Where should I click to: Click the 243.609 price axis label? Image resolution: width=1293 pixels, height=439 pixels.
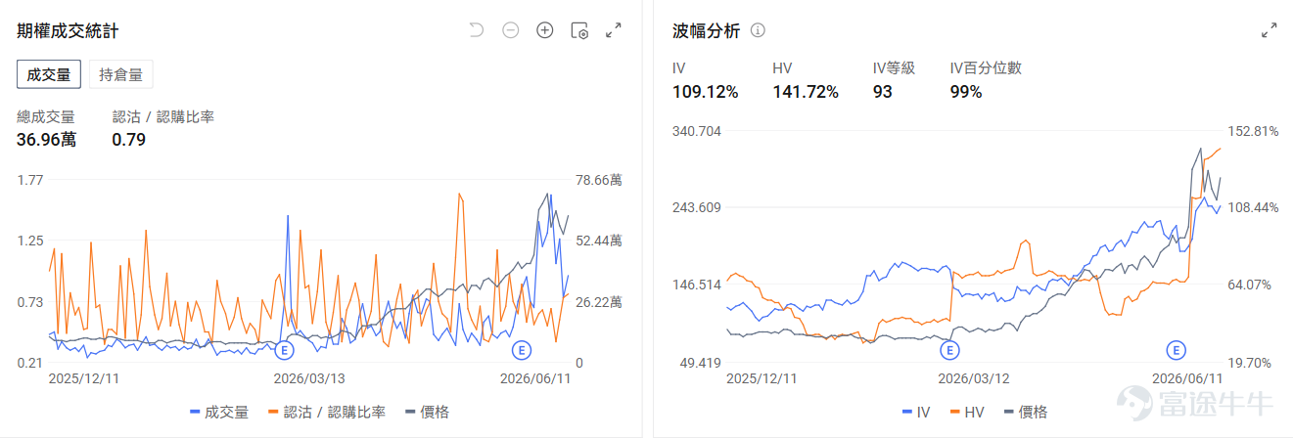coord(697,207)
